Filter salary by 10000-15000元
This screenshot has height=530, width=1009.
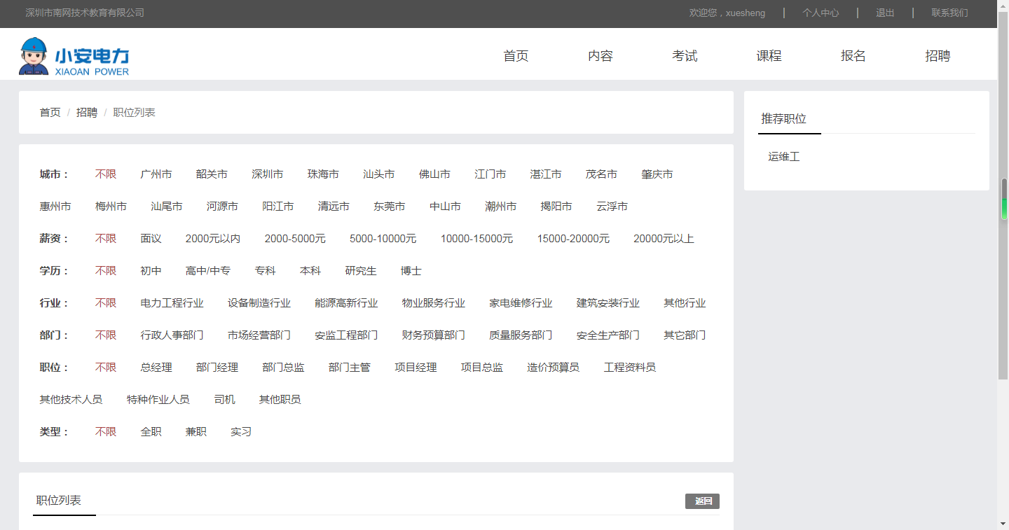(476, 238)
